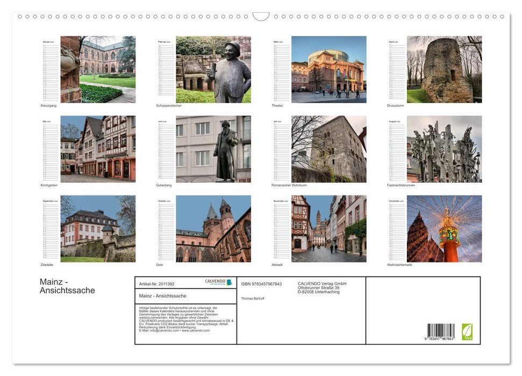Click the Theater building image
Viewport: 522px width, 376px height.
(328, 69)
